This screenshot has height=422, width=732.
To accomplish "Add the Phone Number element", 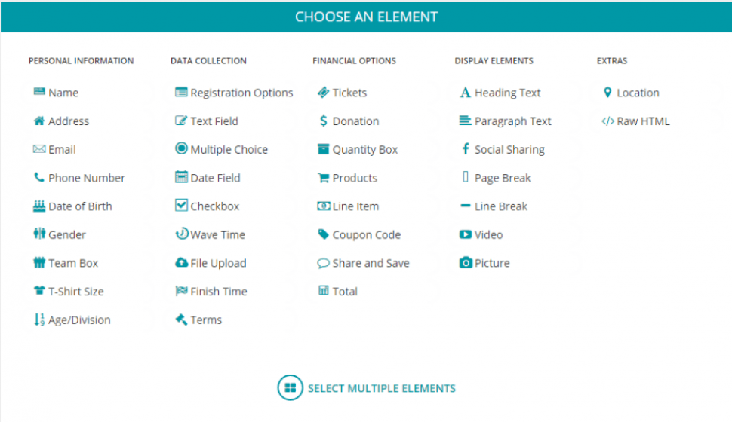I will [86, 179].
